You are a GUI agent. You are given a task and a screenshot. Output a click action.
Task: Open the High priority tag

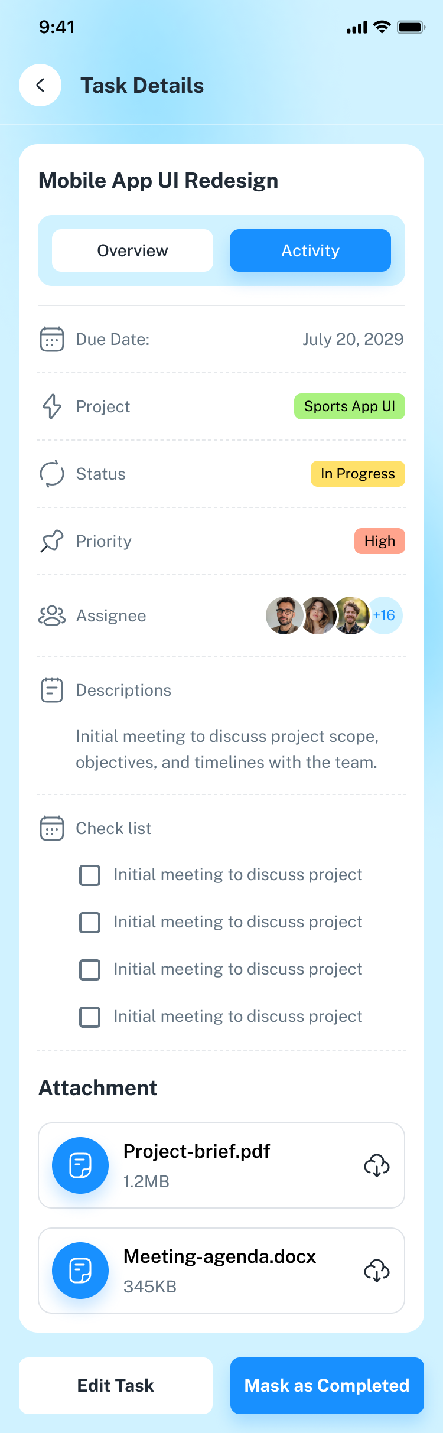(379, 541)
